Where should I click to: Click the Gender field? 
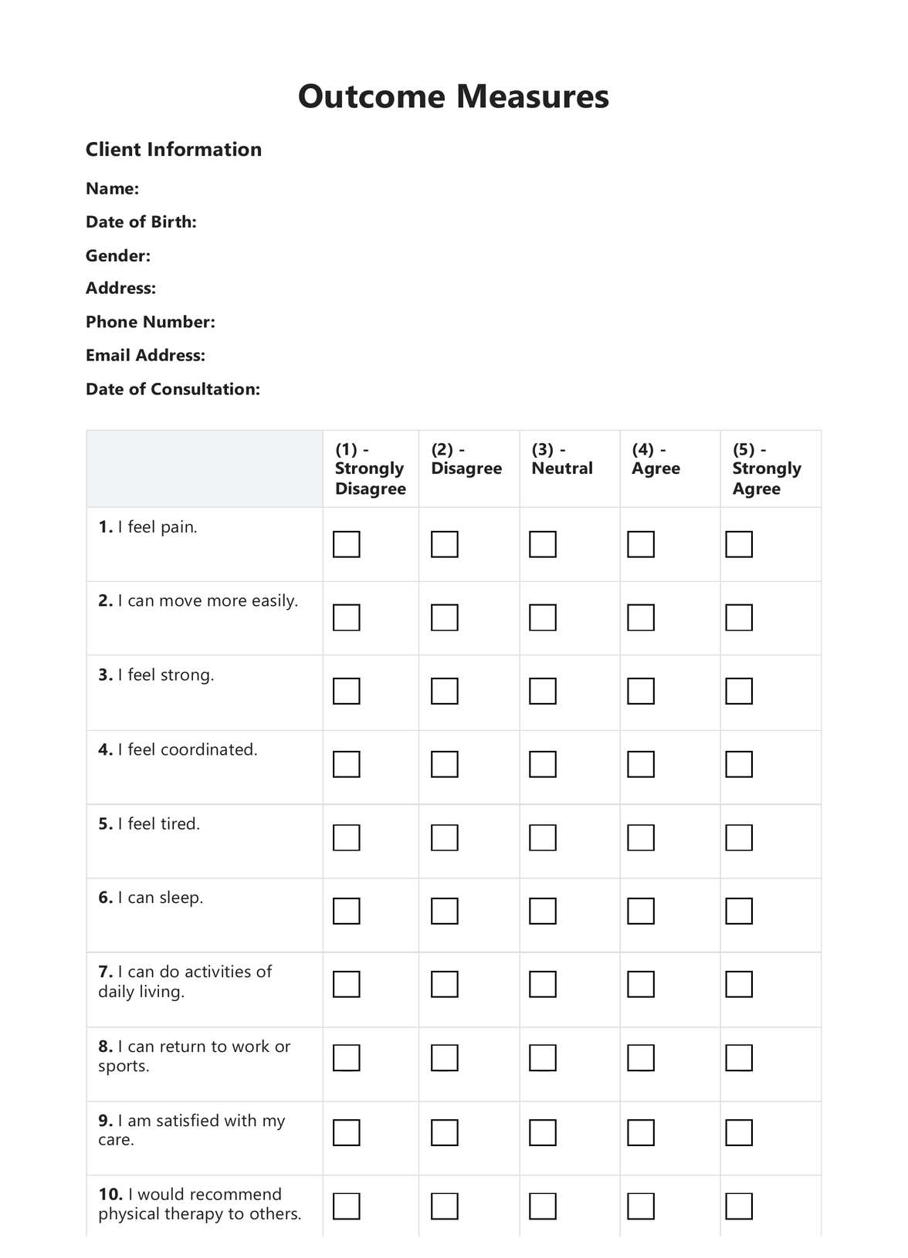(309, 255)
